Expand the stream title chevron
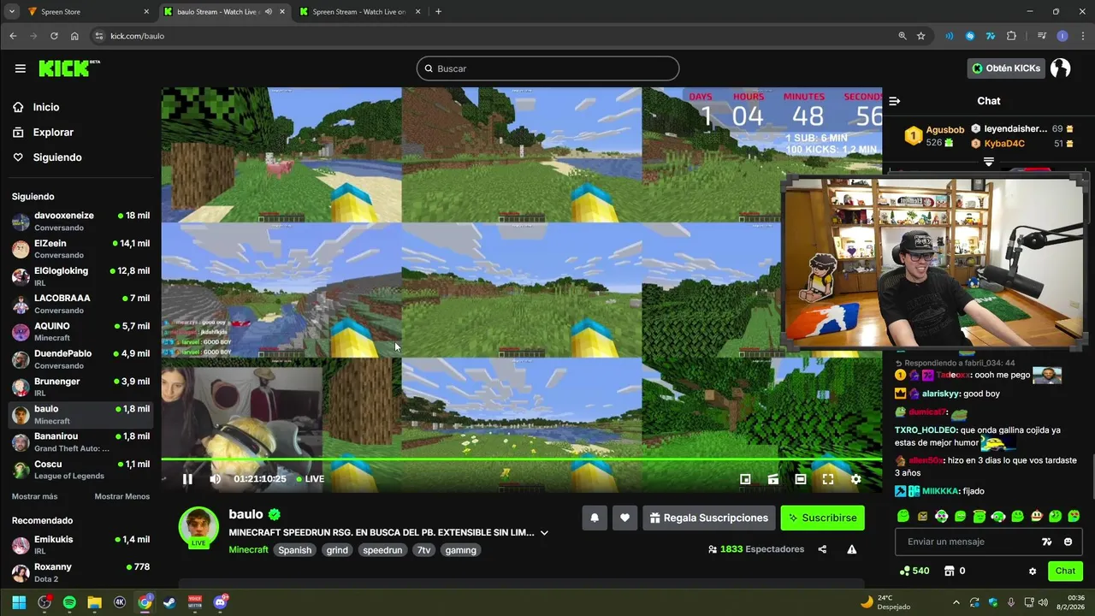This screenshot has width=1095, height=616. coord(544,533)
